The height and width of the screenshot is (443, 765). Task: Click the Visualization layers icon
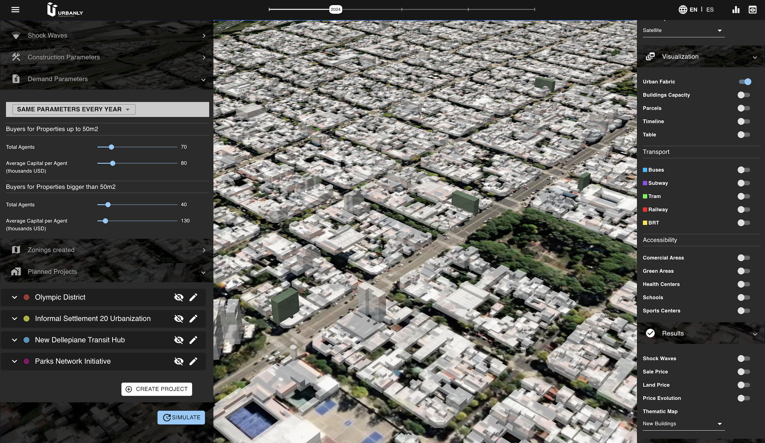coord(650,56)
